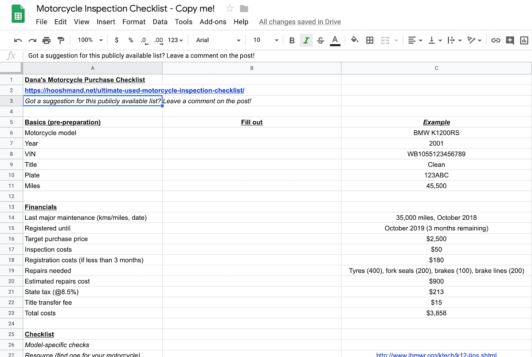The height and width of the screenshot is (357, 532).
Task: Format cell as currency
Action: [117, 40]
